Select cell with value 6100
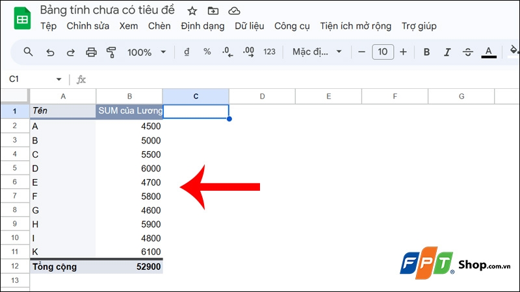 (129, 252)
